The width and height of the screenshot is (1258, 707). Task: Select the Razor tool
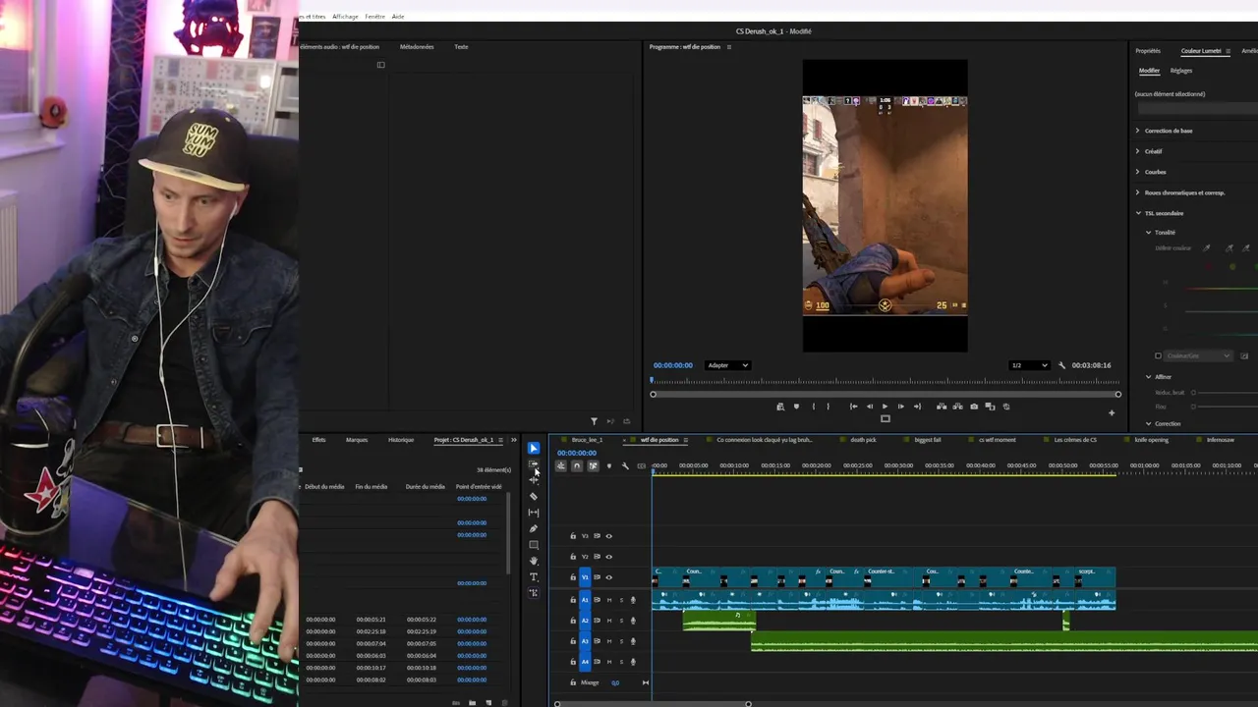click(x=534, y=496)
